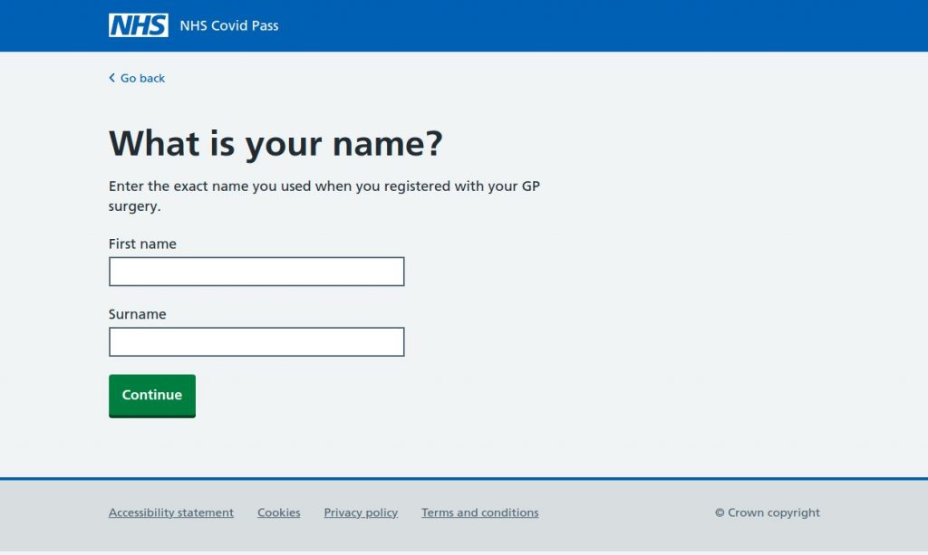Open the Accessibility statement link
This screenshot has height=555, width=928.
click(x=171, y=512)
